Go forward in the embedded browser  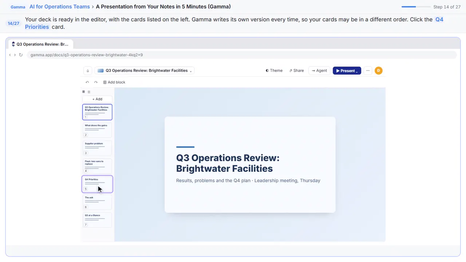pyautogui.click(x=15, y=55)
